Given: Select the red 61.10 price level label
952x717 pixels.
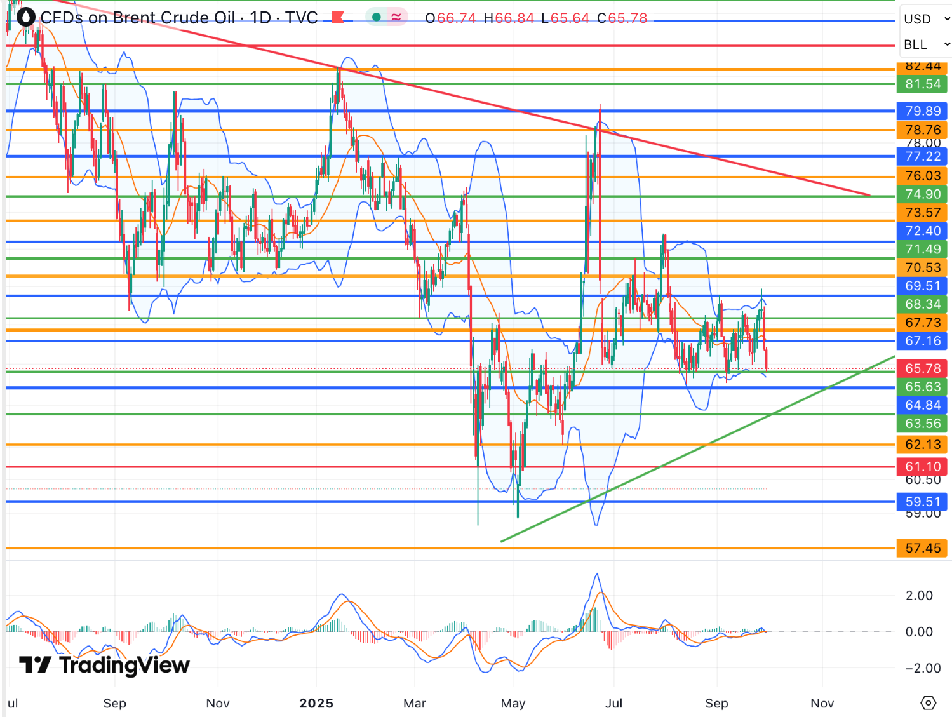Looking at the screenshot, I should [x=922, y=467].
